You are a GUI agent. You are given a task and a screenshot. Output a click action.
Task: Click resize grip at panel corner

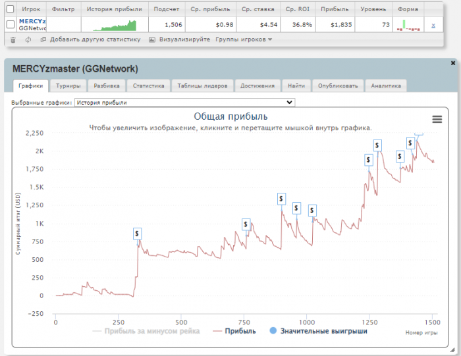[452, 350]
